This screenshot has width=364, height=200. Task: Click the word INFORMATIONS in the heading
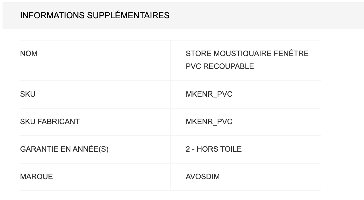point(52,16)
